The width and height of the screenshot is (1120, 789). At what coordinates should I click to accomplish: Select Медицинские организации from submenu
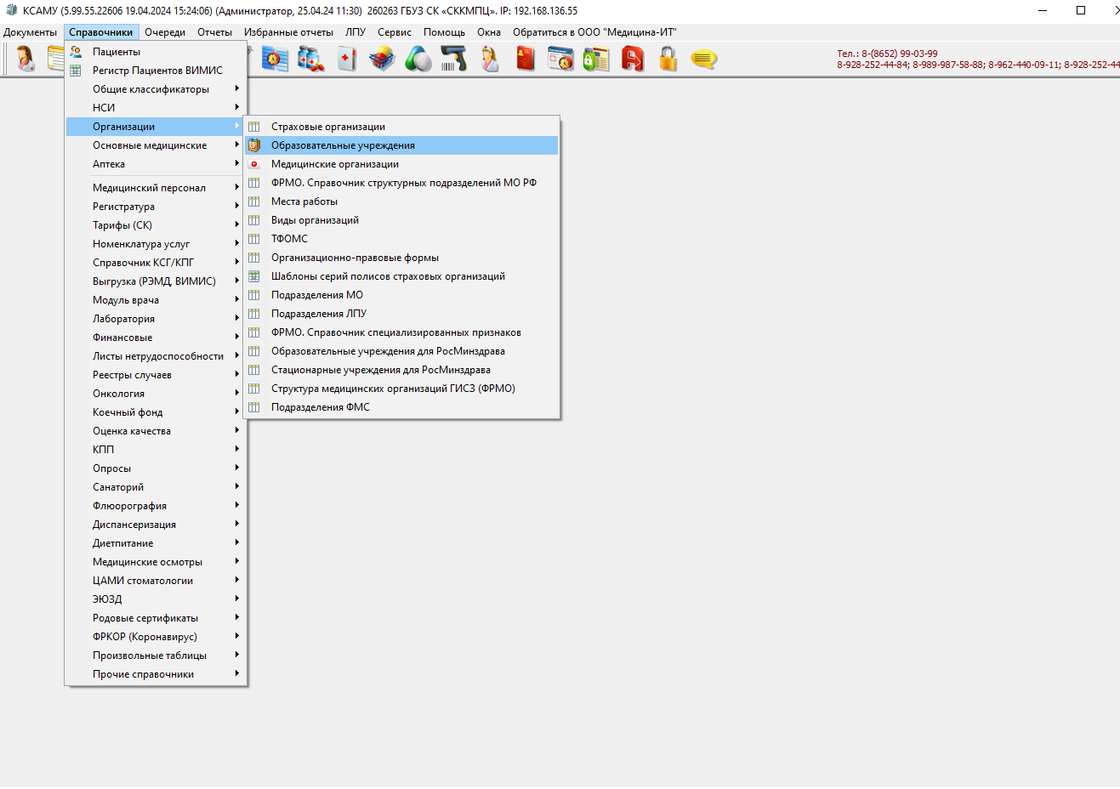334,164
